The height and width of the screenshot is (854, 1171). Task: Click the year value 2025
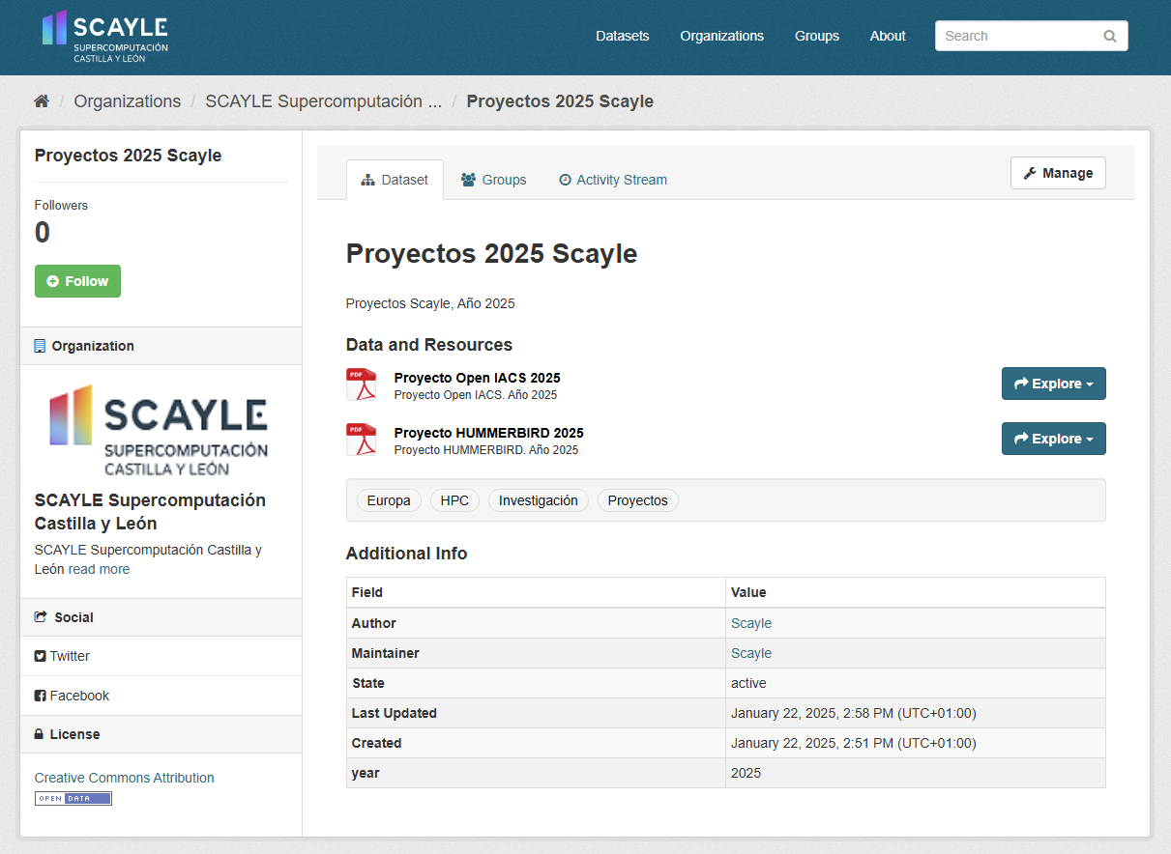coord(746,773)
